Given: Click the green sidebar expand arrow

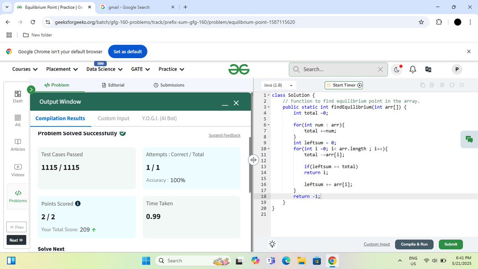Looking at the screenshot, I should click(x=31, y=90).
